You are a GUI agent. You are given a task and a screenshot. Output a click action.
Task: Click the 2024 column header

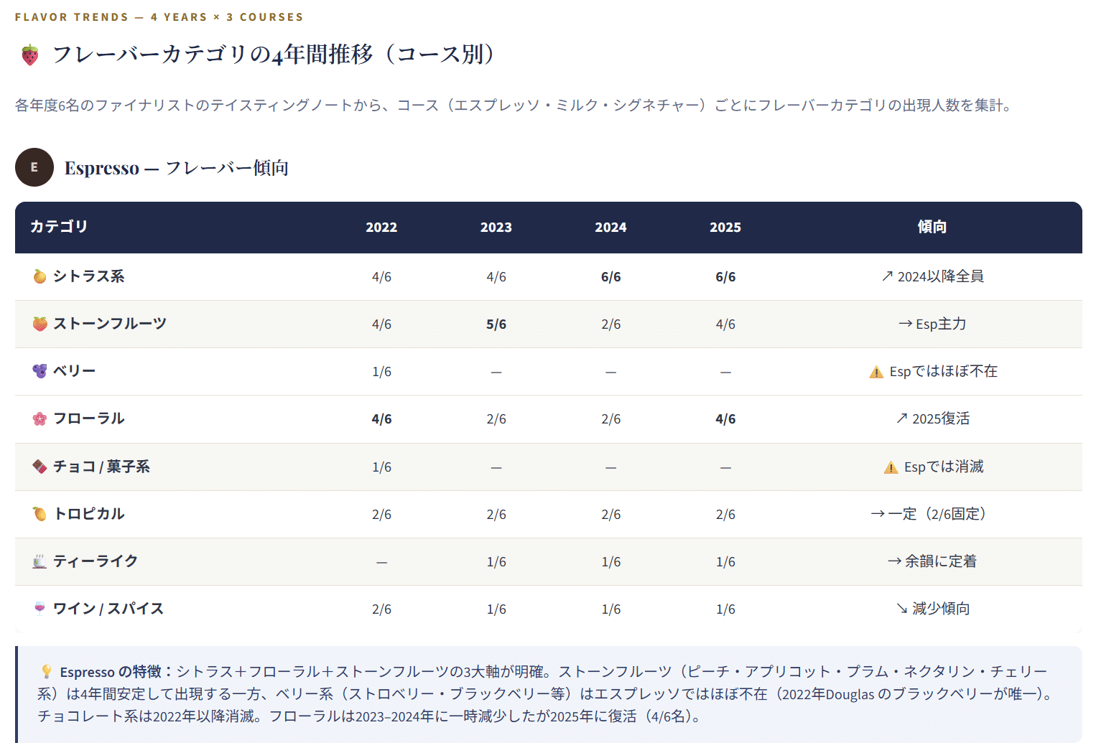610,228
